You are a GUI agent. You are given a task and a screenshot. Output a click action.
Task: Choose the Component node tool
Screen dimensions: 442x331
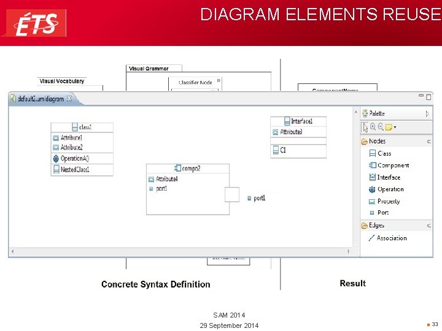coord(389,165)
